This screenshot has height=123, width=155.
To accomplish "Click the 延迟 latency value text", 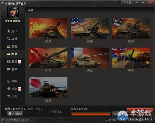I will pyautogui.click(x=35, y=109).
